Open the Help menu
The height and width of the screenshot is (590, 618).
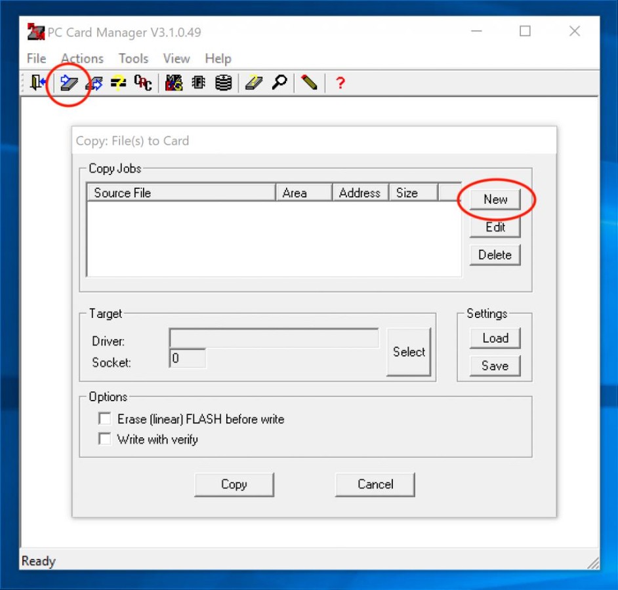[x=218, y=58]
